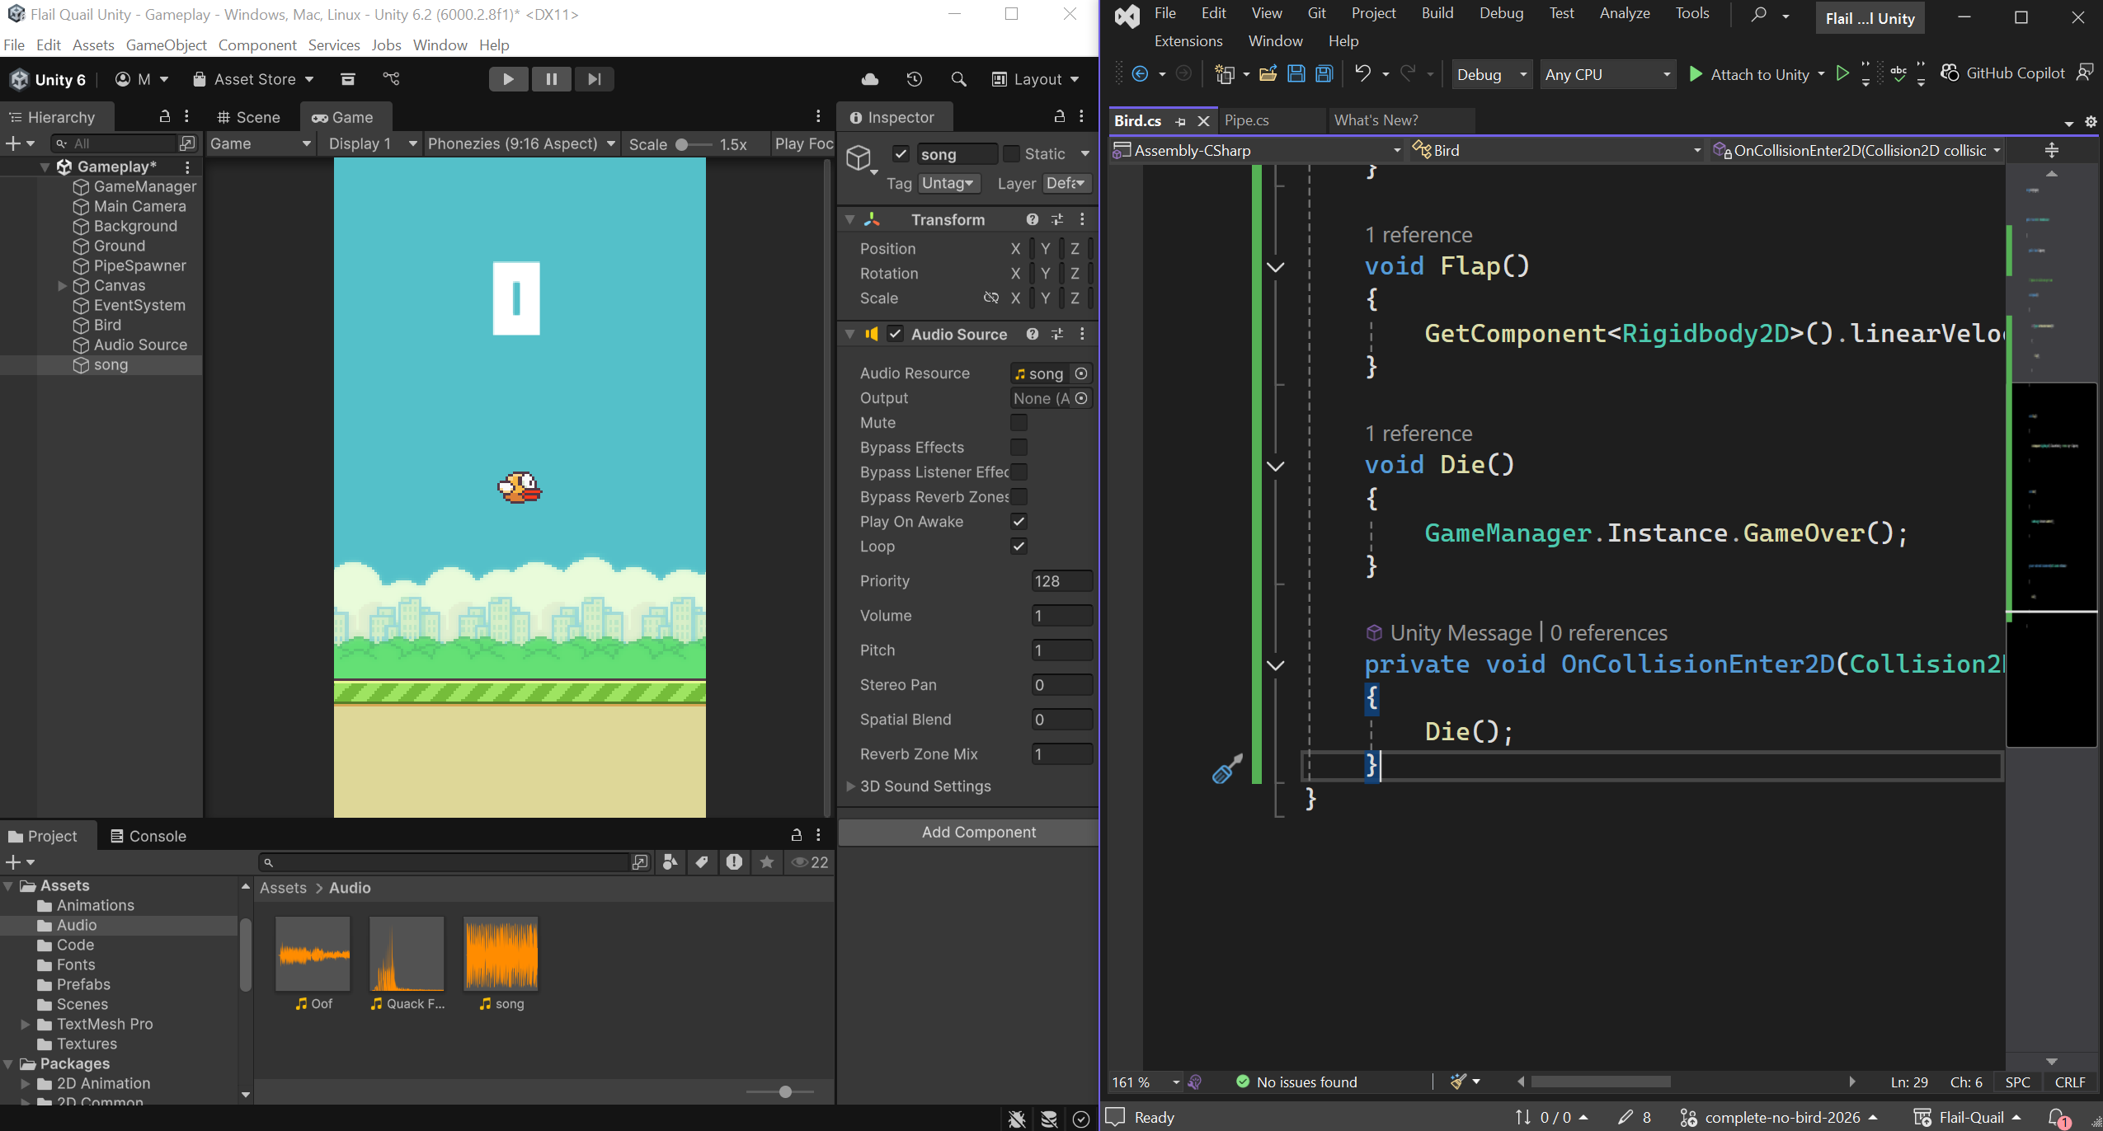The width and height of the screenshot is (2103, 1131).
Task: Open Visual Studio Analyze menu
Action: click(x=1625, y=13)
